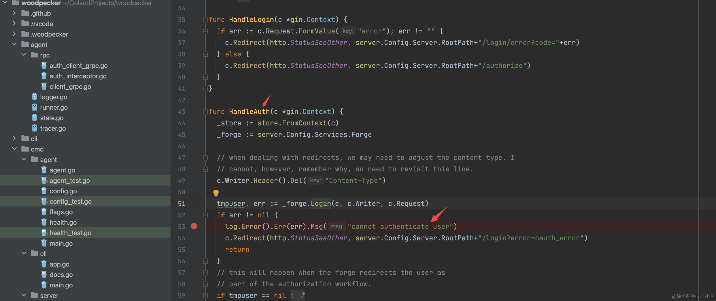The width and height of the screenshot is (716, 301).
Task: Open health.go file
Action: [x=63, y=222]
